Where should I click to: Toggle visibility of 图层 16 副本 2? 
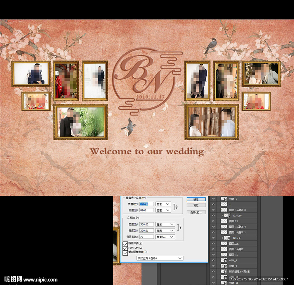(x=213, y=232)
